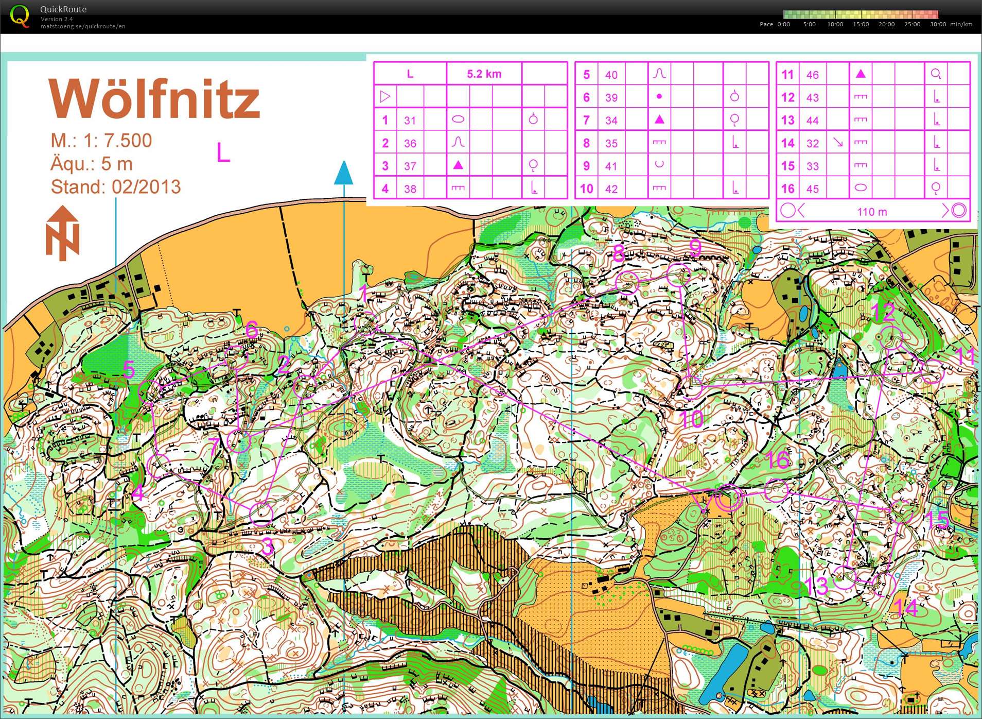Click the finish double circle on the map
Viewport: 982px width, 719px height.
(x=729, y=499)
